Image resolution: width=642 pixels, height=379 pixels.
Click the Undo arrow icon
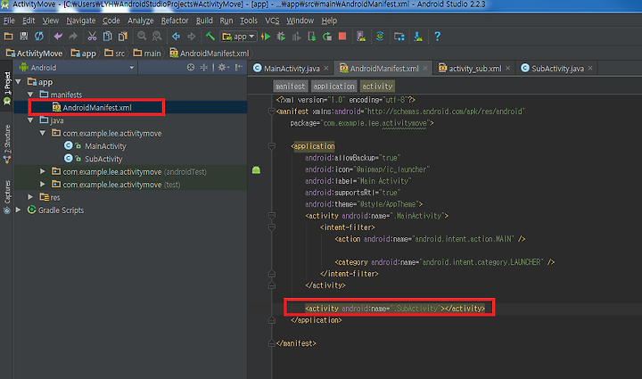58,37
